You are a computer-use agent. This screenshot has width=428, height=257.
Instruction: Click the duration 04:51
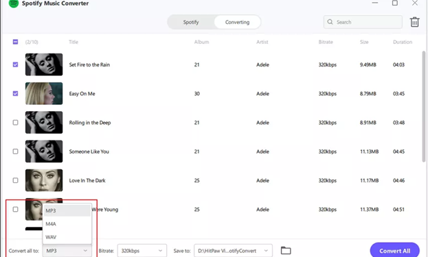pos(398,209)
